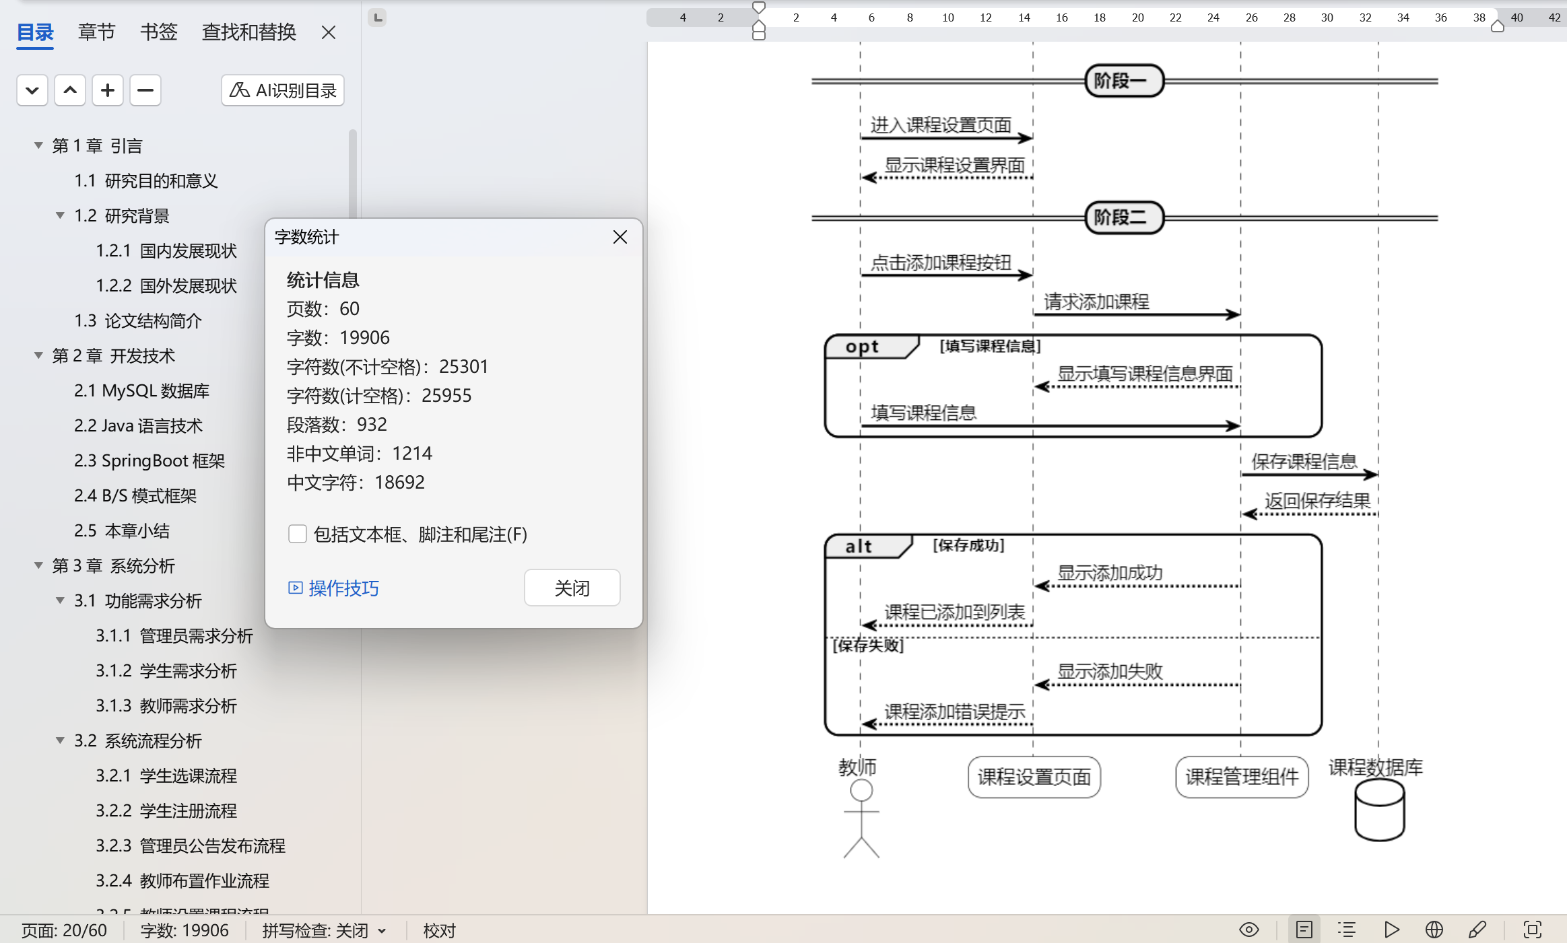Switch to the 章节 tab

[96, 32]
